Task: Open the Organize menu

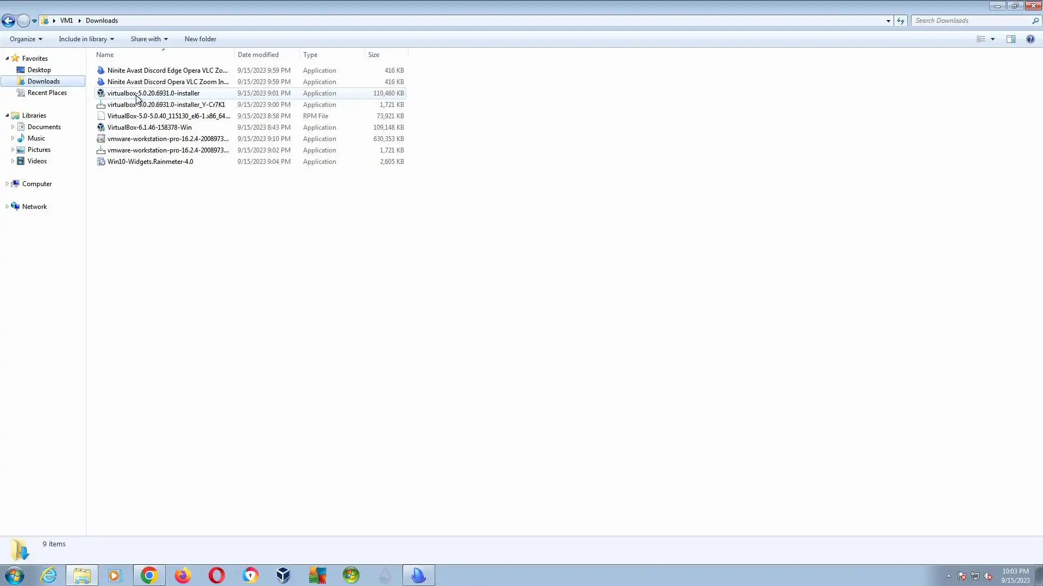Action: pos(26,39)
